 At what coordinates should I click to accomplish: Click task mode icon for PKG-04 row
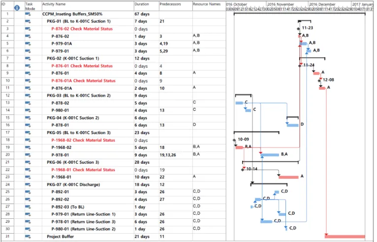pos(28,118)
